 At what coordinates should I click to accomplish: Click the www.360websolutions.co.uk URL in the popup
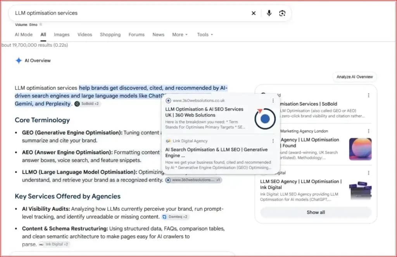tap(198, 100)
